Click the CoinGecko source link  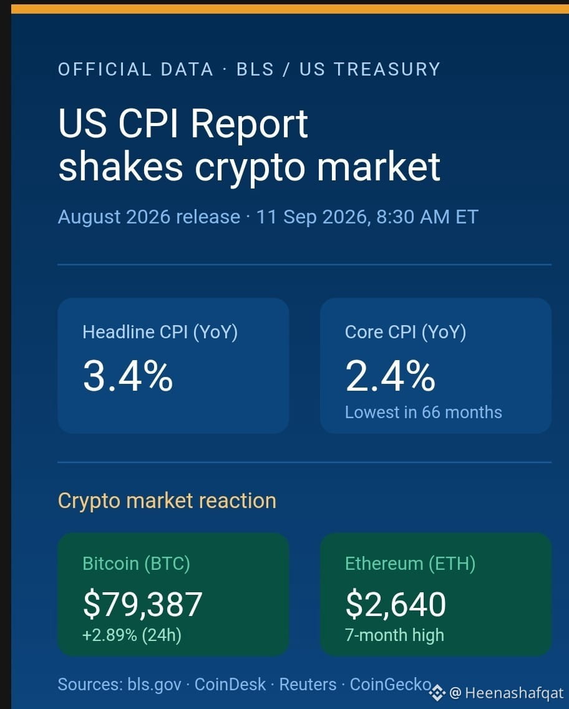pyautogui.click(x=391, y=684)
